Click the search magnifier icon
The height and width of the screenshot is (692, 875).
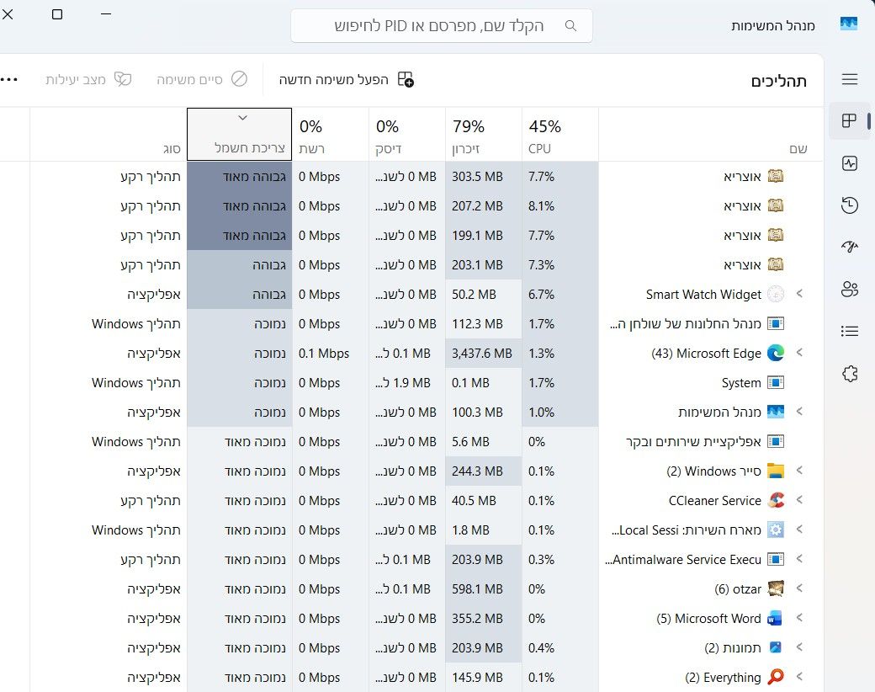pos(570,26)
